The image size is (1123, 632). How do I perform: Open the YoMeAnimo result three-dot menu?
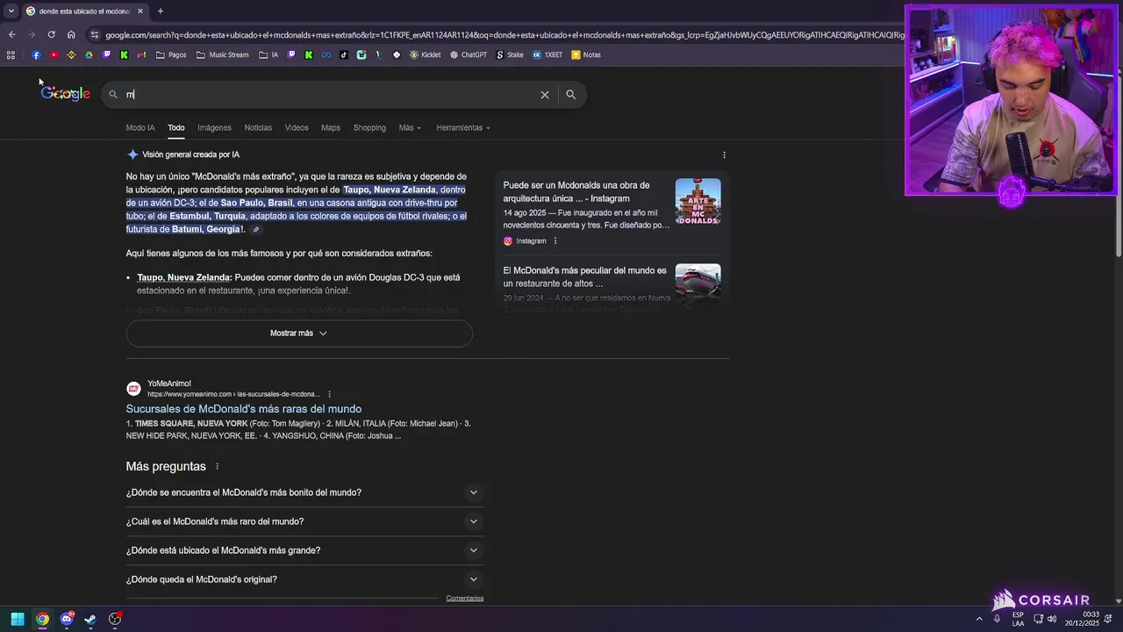(330, 394)
